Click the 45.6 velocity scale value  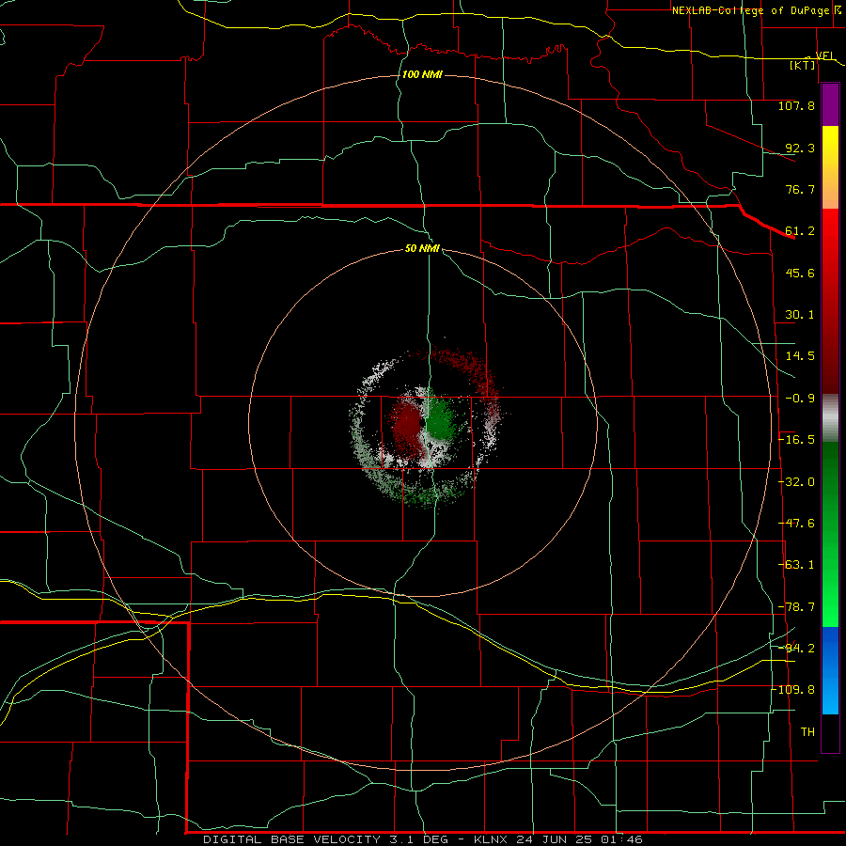pos(800,273)
